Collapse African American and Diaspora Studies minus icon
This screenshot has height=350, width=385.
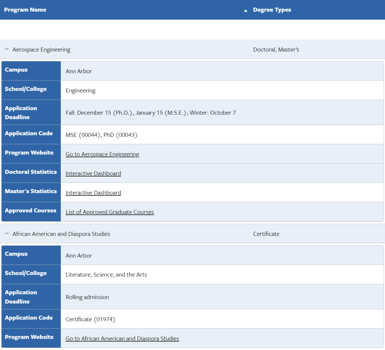[7, 234]
